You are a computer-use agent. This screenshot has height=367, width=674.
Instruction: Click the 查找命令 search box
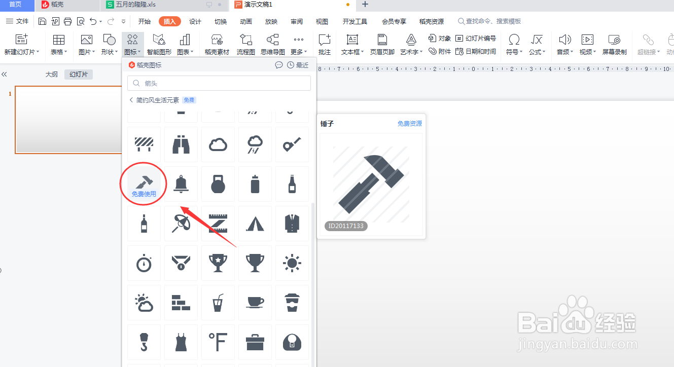click(x=489, y=21)
